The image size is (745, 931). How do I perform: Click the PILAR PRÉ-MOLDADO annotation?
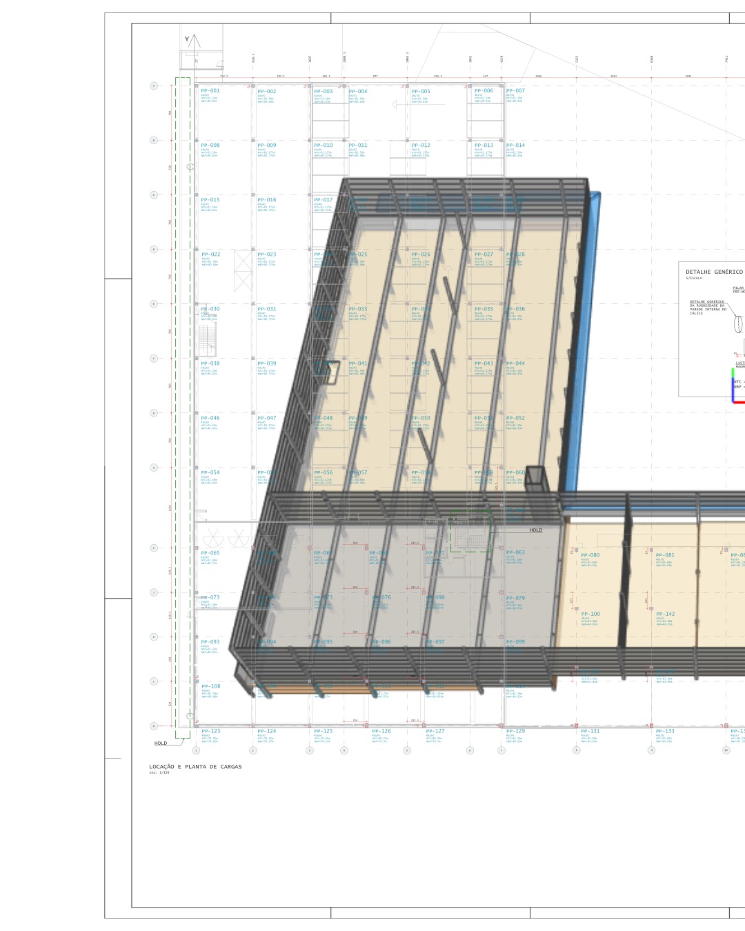click(738, 288)
